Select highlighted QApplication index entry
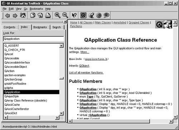Viewport: 179px width, 130px height. point(32,92)
